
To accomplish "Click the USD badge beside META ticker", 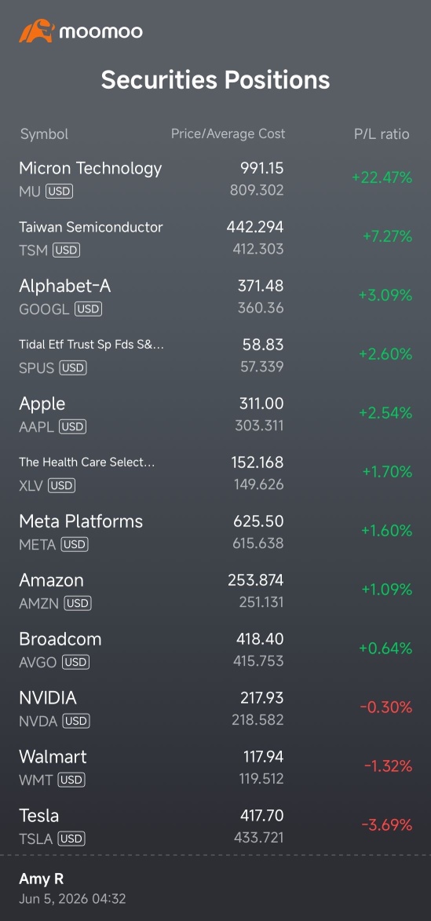I will point(74,544).
